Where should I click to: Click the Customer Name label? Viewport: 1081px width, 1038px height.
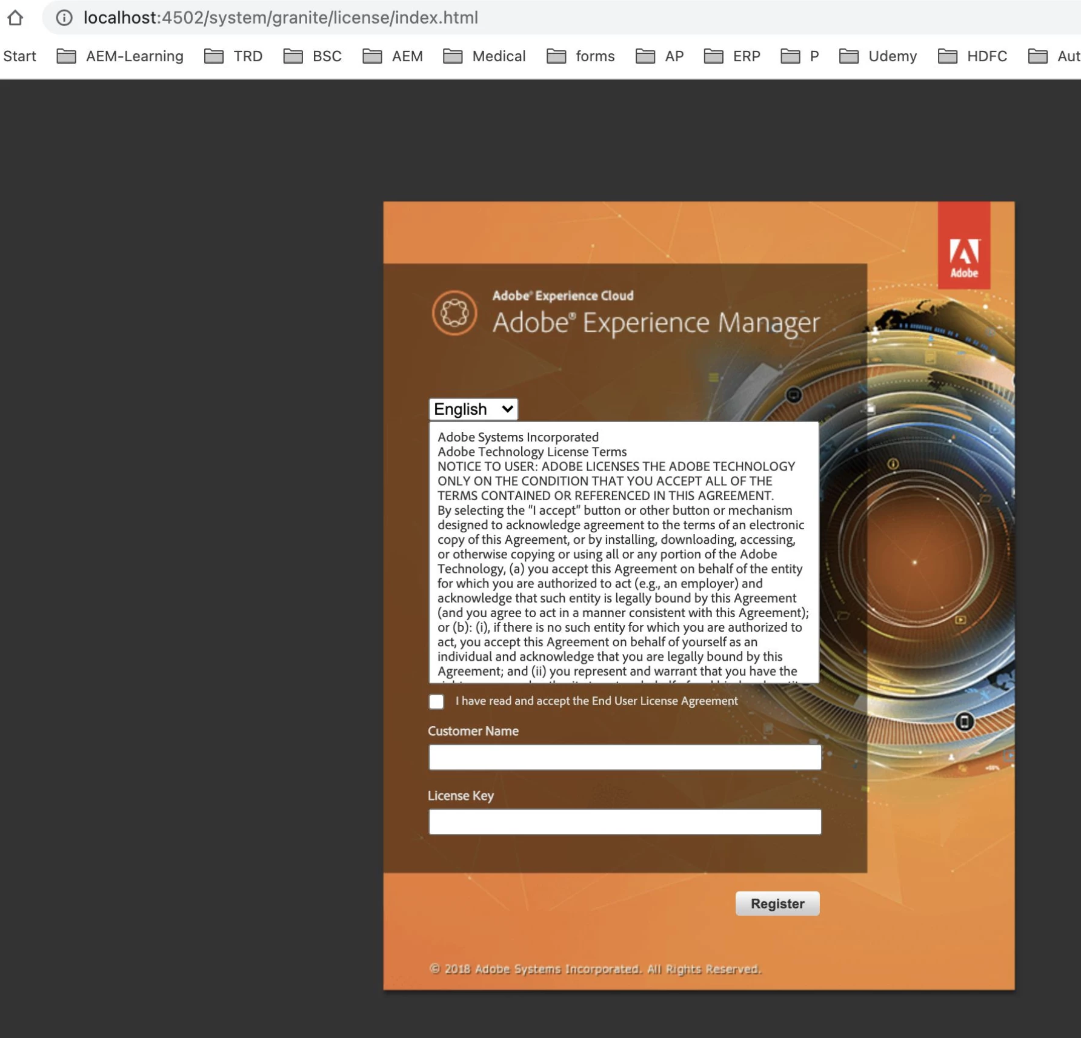pos(473,731)
